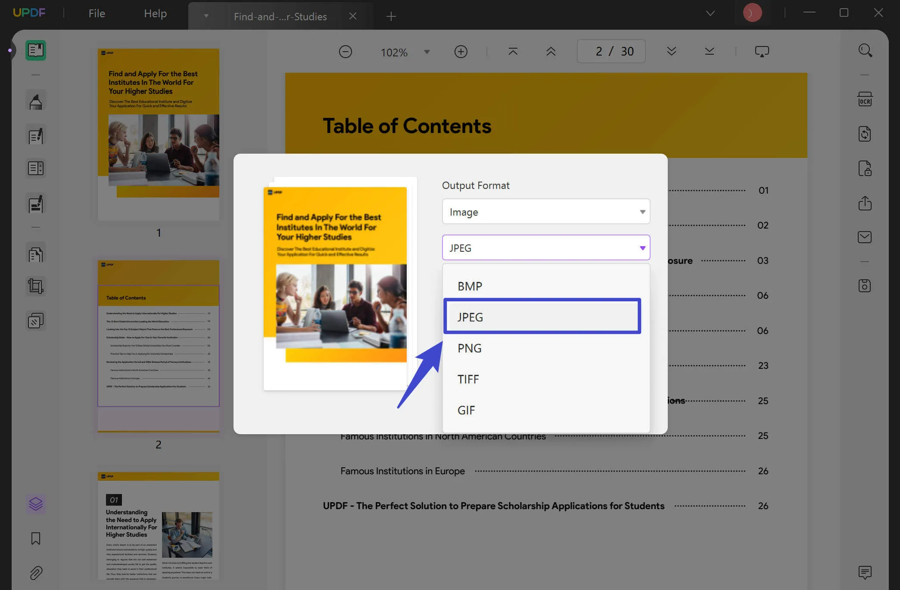Click the attachment/paperclip icon
Viewport: 900px width, 590px height.
[35, 572]
